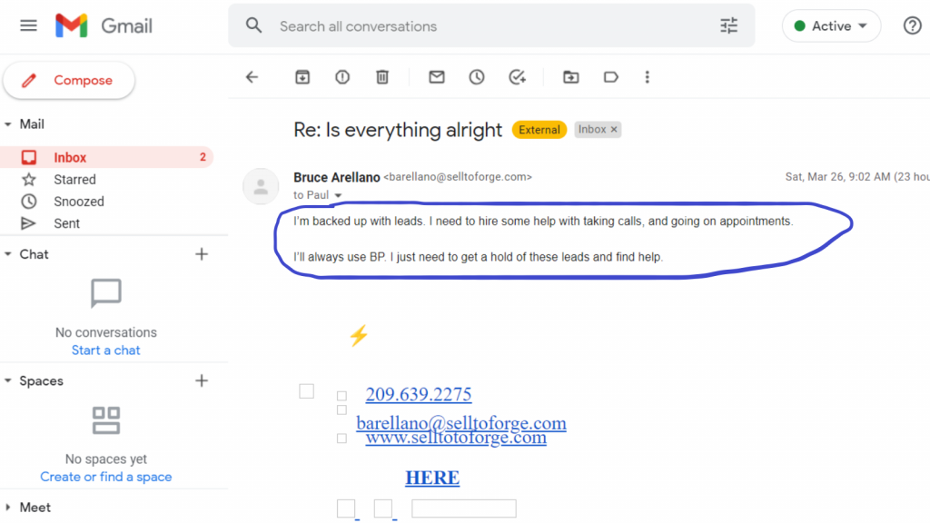This screenshot has width=930, height=523.
Task: Apply a label to the email
Action: click(x=611, y=77)
